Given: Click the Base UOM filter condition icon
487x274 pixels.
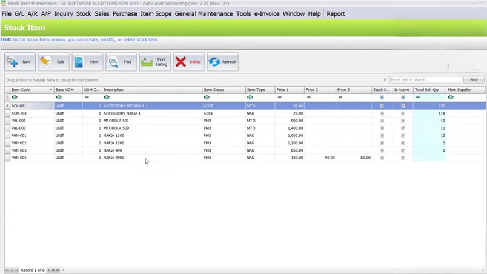Looking at the screenshot, I should pos(59,97).
